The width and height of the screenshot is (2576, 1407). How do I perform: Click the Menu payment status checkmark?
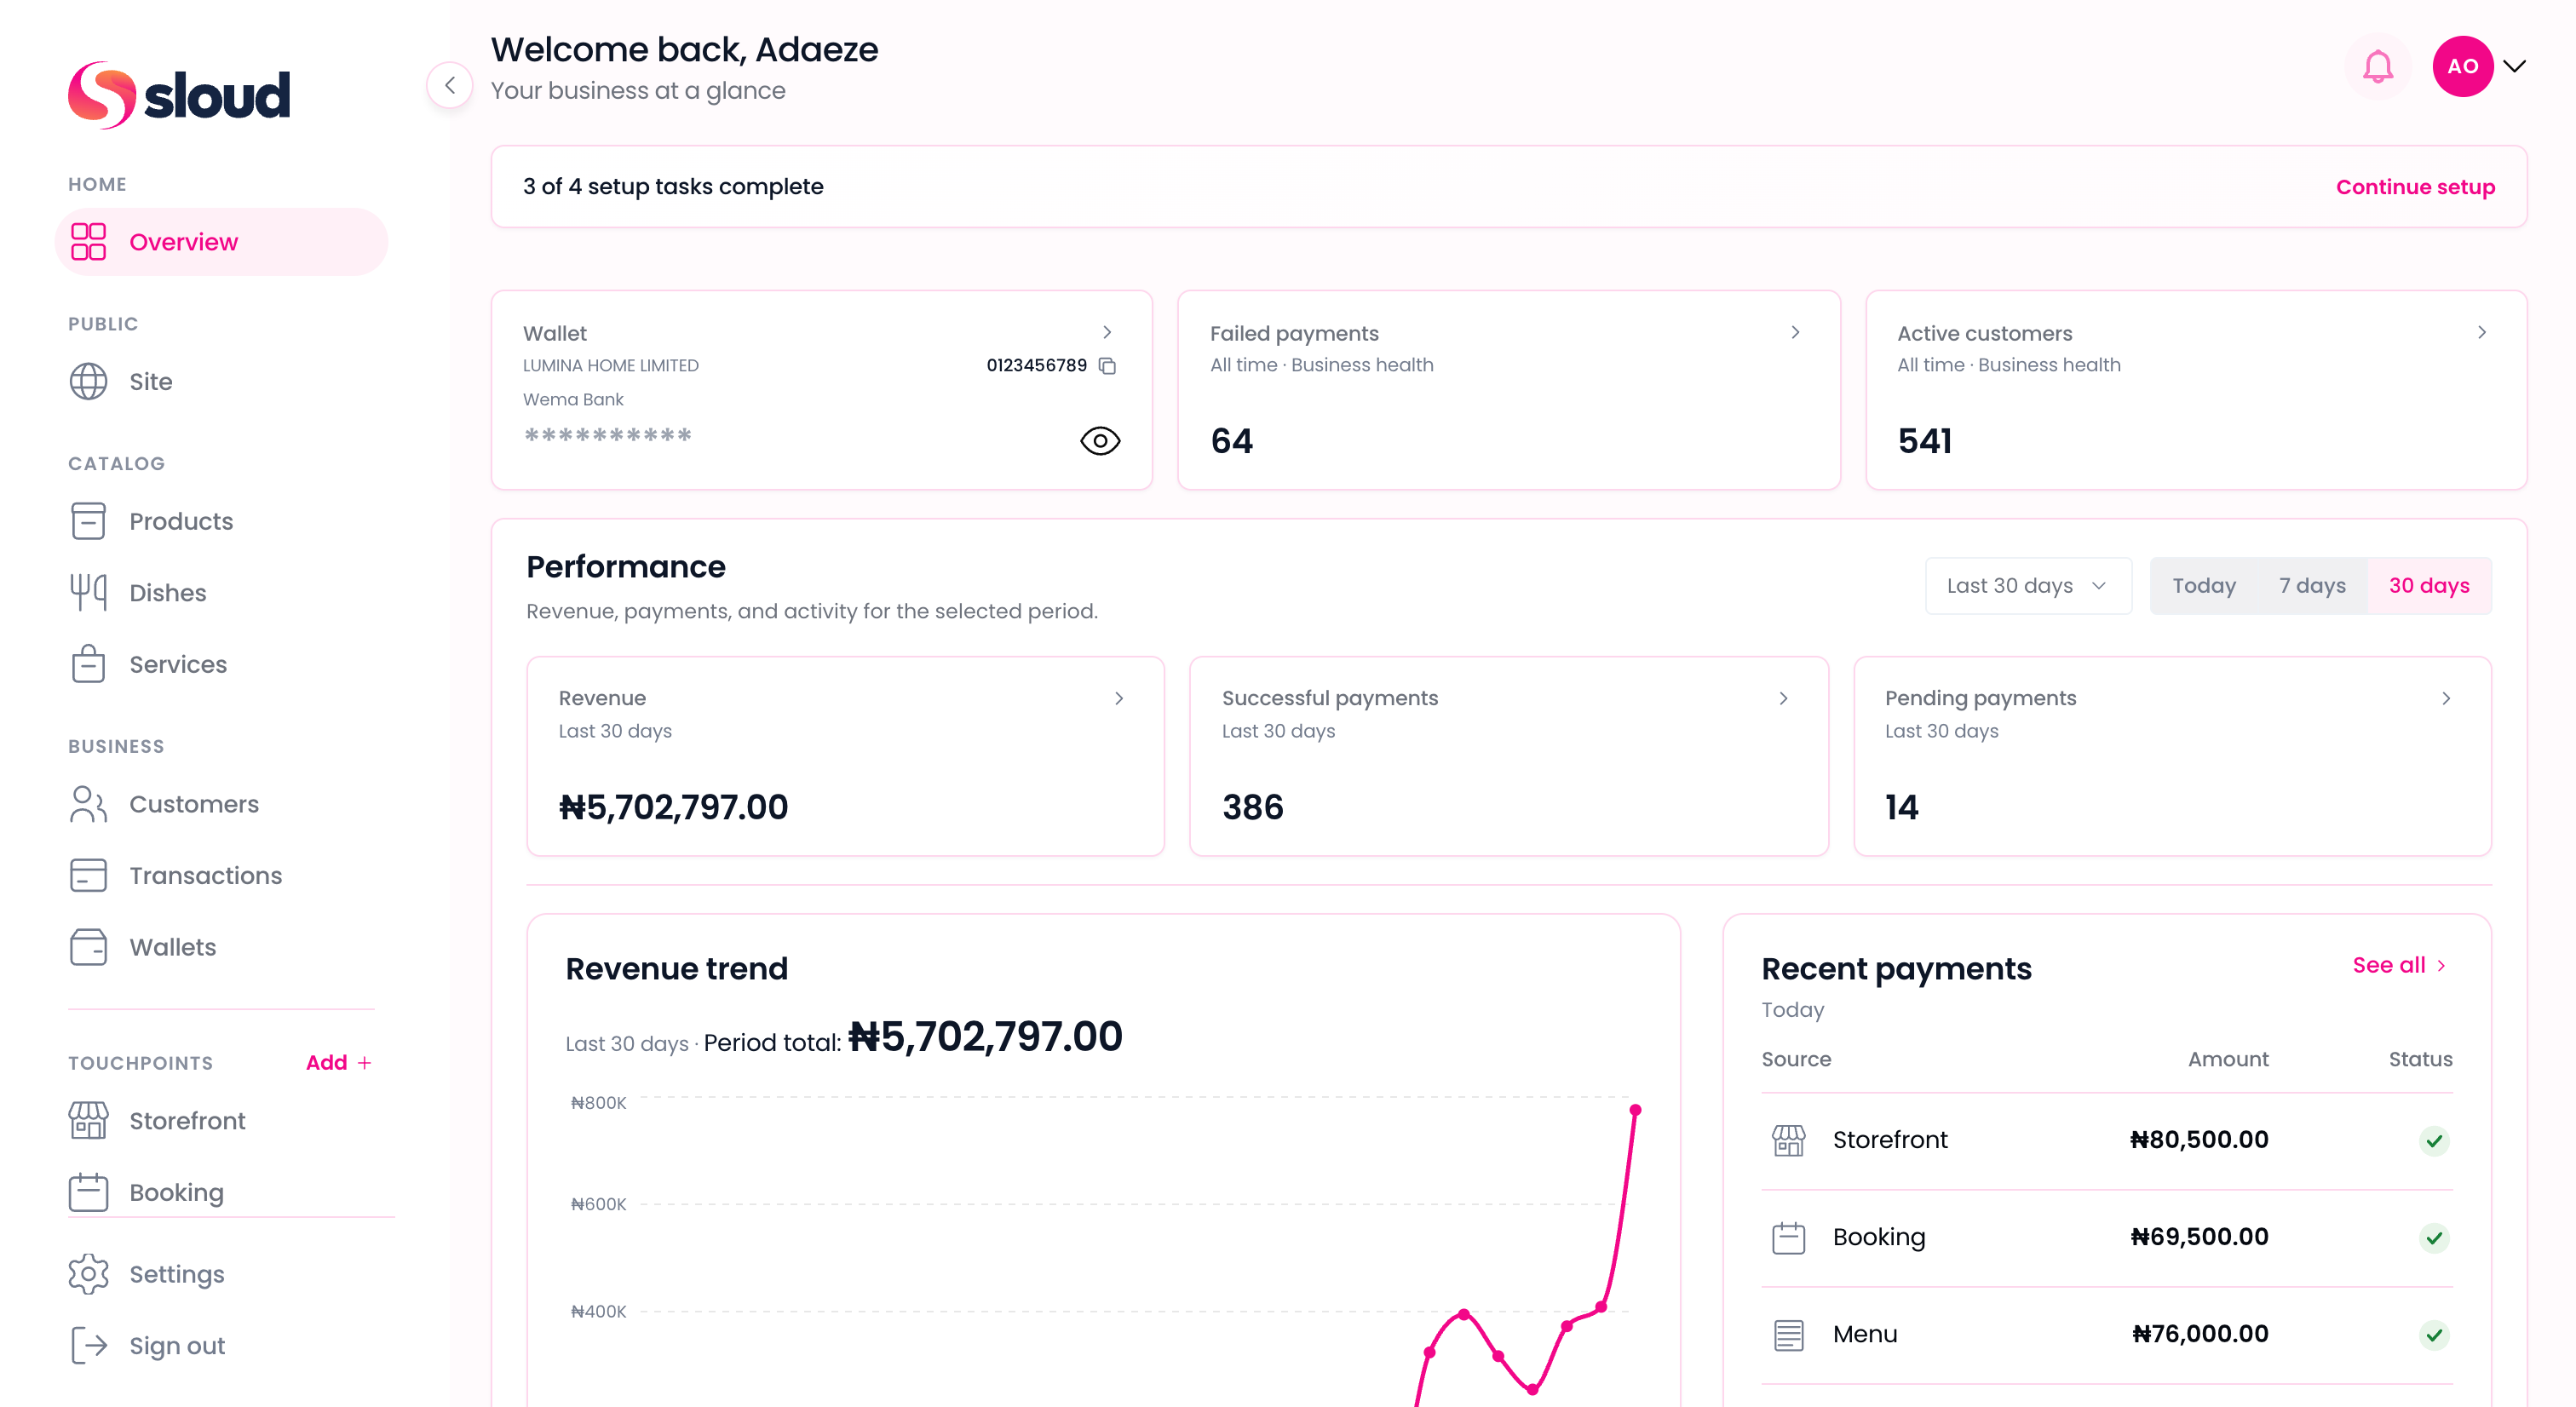tap(2434, 1335)
